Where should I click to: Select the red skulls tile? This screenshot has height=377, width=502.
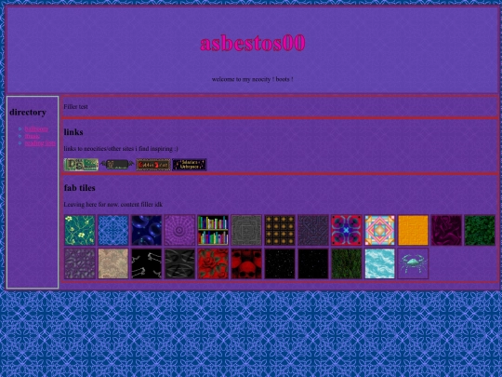coord(246,263)
